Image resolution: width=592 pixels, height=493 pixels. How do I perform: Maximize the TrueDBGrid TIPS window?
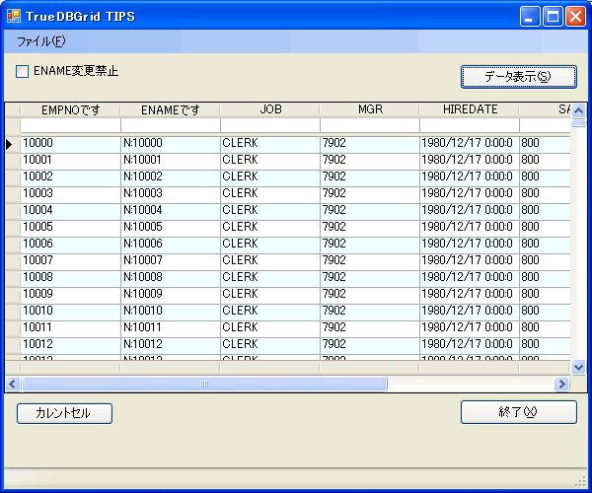(554, 17)
